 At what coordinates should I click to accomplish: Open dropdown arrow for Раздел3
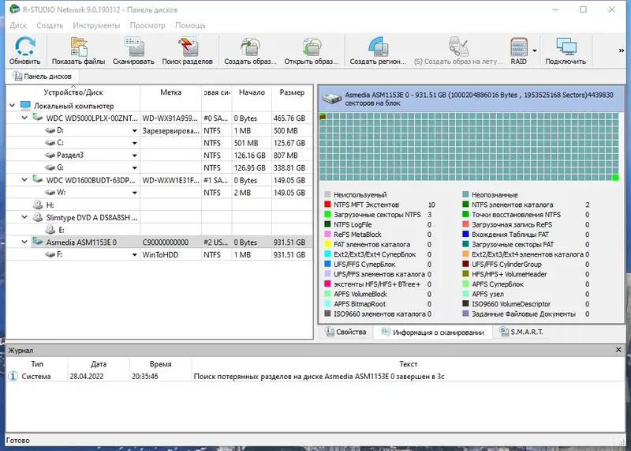click(134, 156)
